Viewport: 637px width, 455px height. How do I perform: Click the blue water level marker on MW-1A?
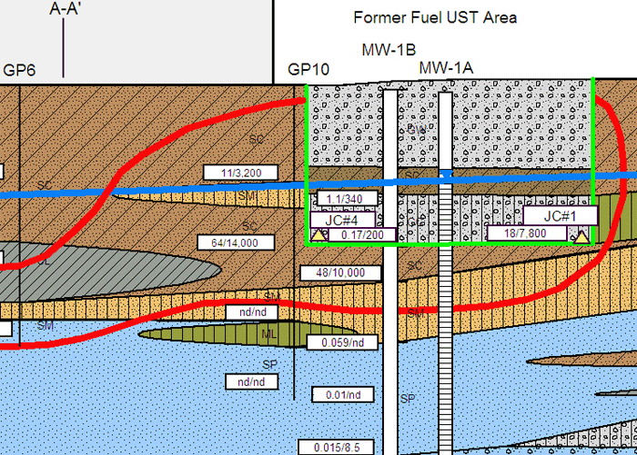[445, 170]
